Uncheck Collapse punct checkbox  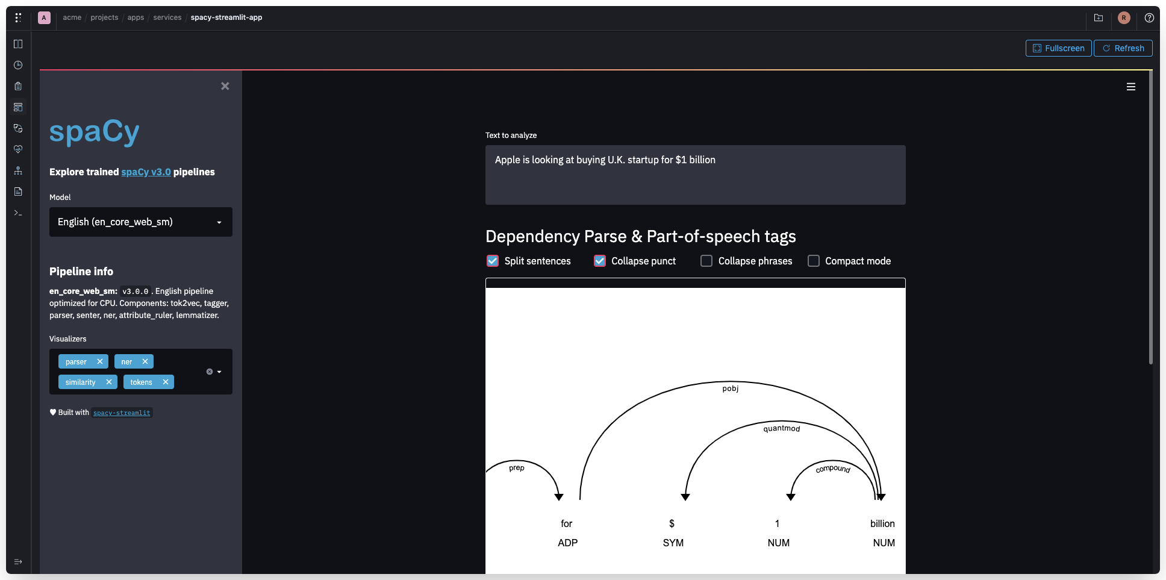click(x=600, y=261)
